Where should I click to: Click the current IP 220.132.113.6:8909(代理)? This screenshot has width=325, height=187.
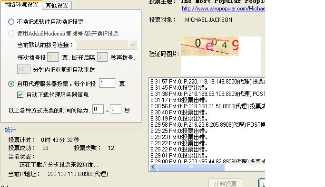coord(78,174)
